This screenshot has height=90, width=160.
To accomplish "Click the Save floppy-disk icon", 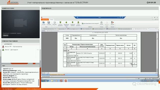I will (x=49, y=22).
